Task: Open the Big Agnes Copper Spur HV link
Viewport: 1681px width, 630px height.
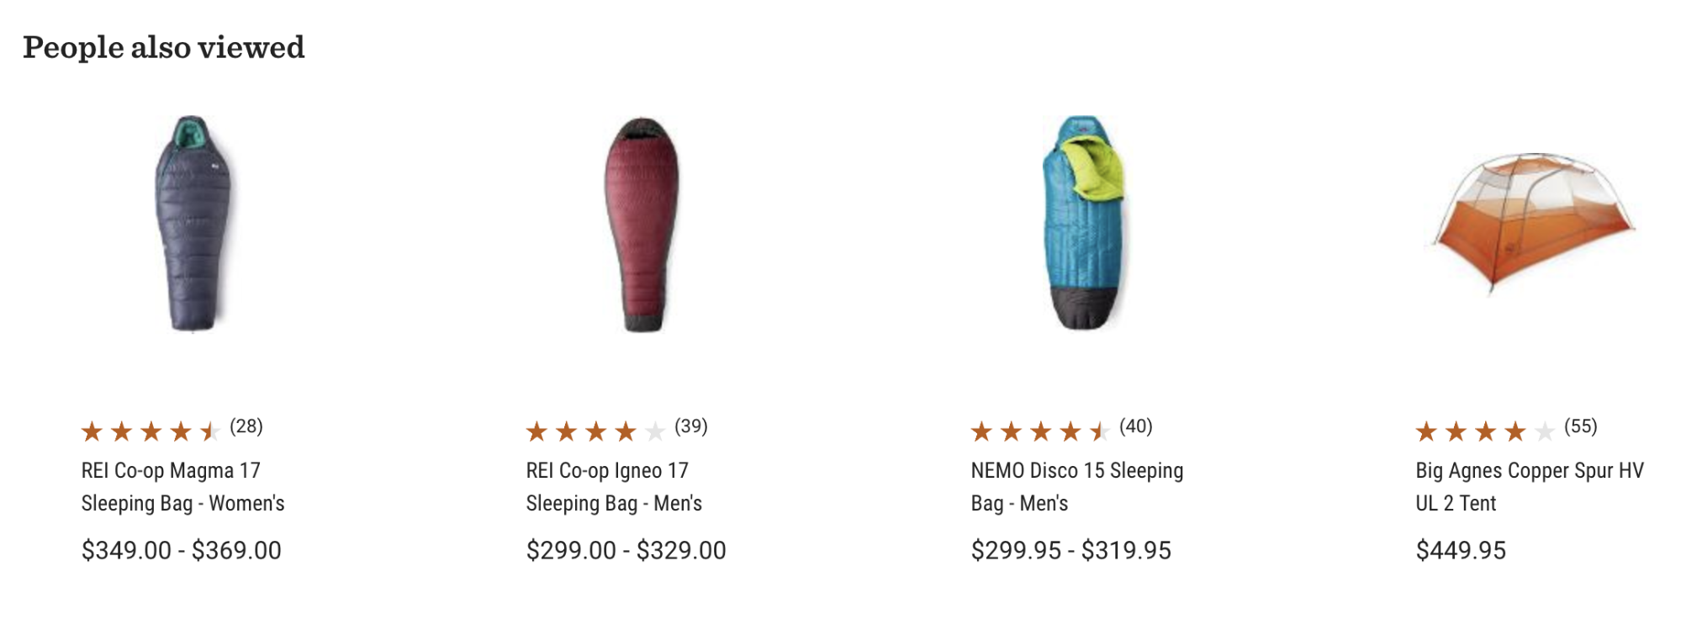Action: tap(1529, 486)
